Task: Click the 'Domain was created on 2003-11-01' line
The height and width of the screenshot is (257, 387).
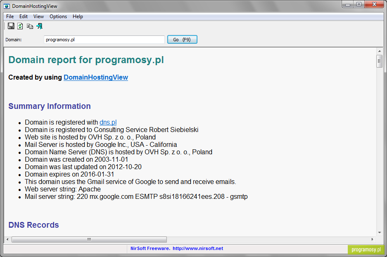Action: point(76,159)
